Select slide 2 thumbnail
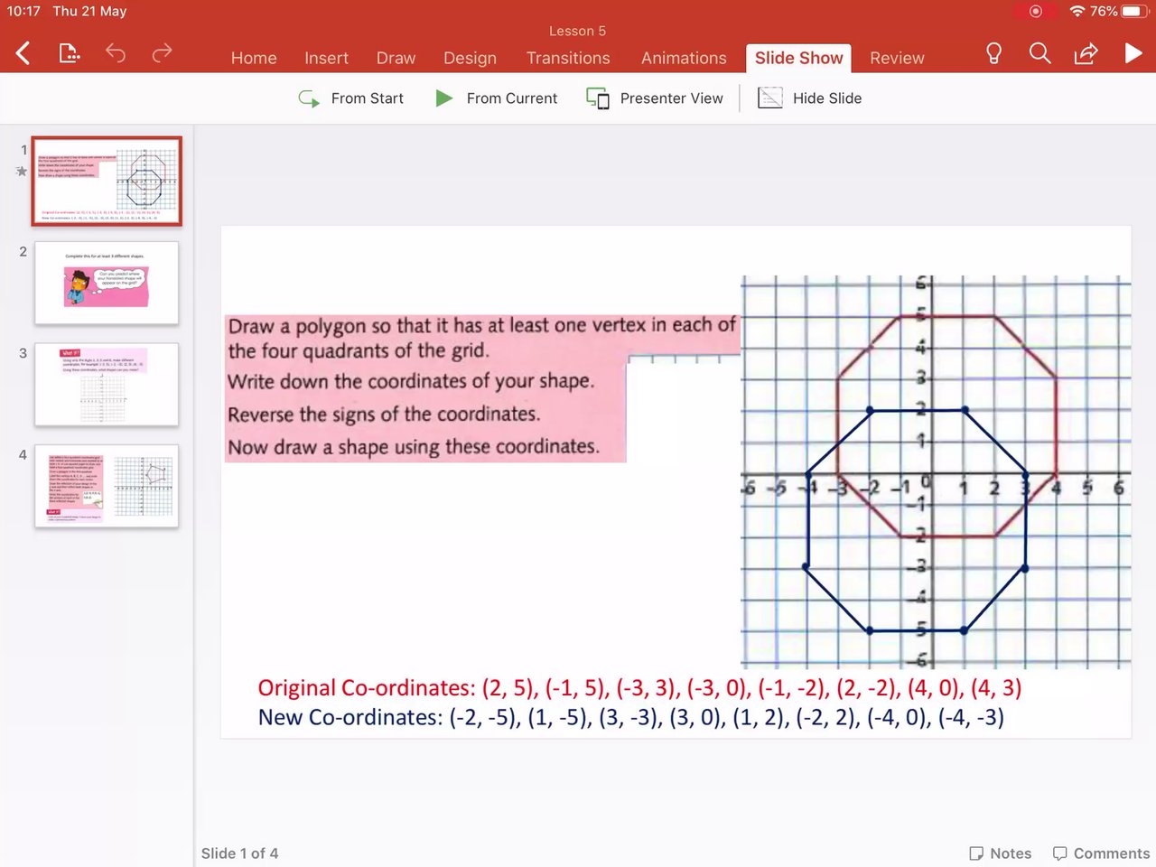1156x867 pixels. click(x=107, y=283)
